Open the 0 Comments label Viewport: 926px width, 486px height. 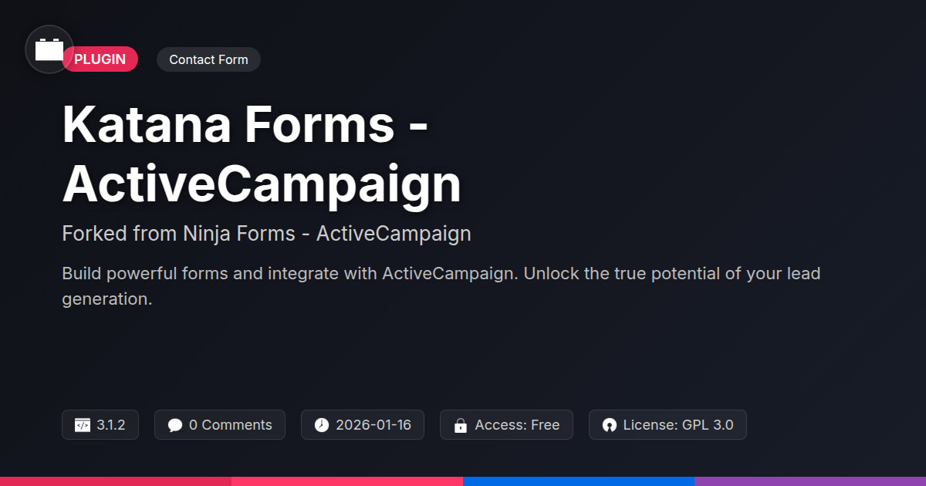click(x=230, y=425)
